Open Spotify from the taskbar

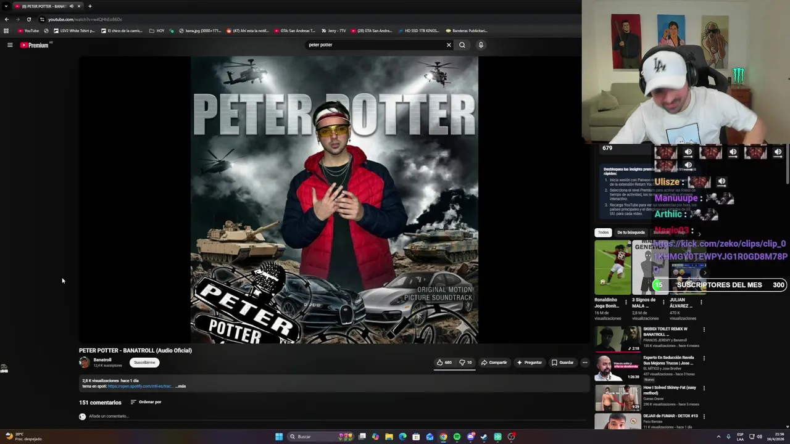457,437
